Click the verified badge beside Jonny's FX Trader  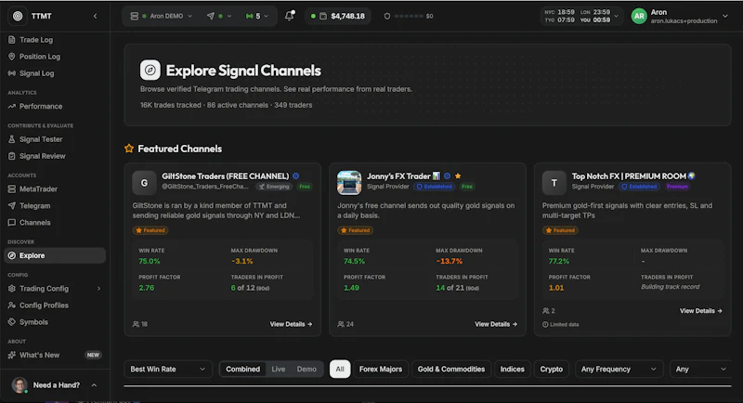[x=447, y=176]
